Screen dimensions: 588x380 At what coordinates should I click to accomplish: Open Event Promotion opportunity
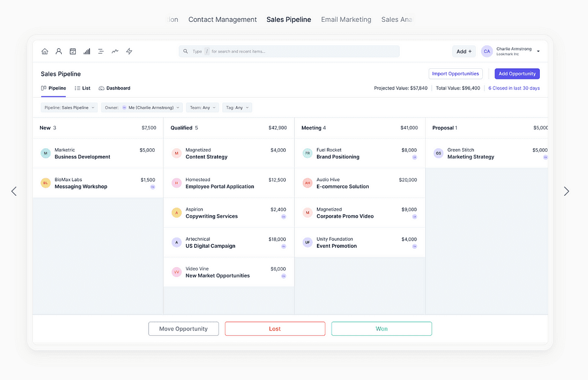coord(360,242)
